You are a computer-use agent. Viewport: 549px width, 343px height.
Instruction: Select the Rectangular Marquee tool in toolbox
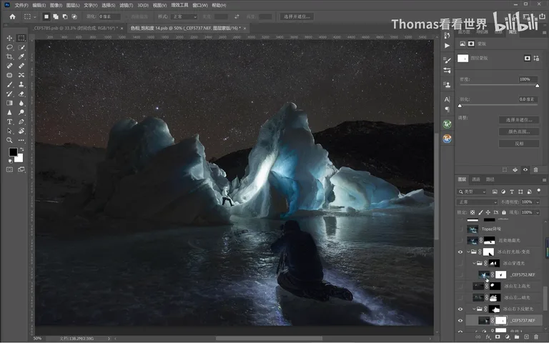tap(21, 38)
